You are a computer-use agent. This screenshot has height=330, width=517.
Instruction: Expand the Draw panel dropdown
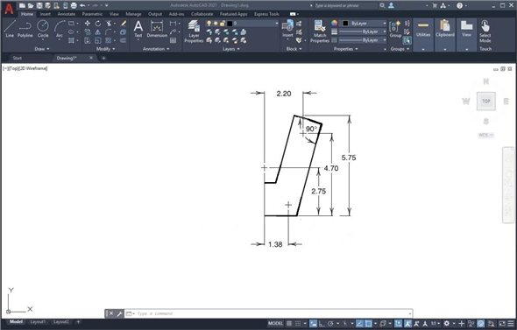pos(42,49)
